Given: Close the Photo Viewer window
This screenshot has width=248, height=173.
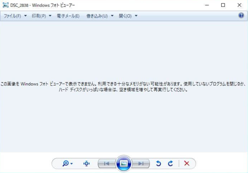Looking at the screenshot, I should click(239, 5).
